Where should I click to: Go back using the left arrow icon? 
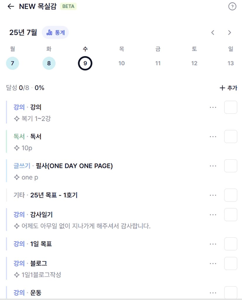[x=11, y=6]
